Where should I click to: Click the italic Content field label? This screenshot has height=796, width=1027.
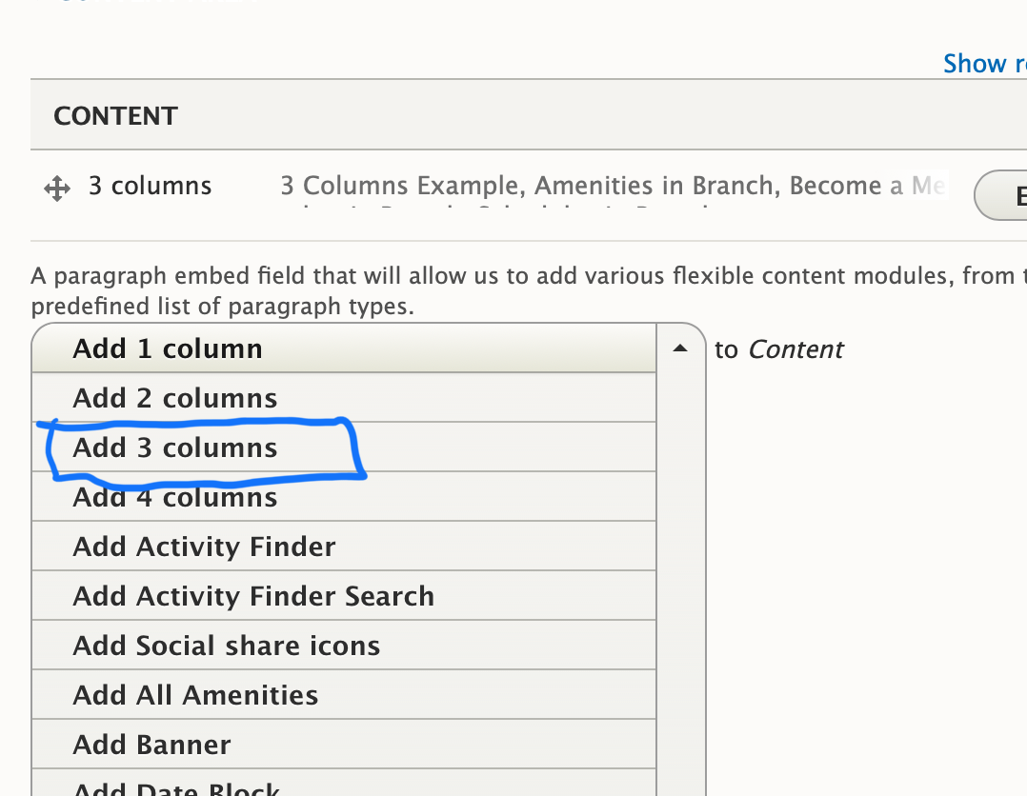(x=795, y=349)
